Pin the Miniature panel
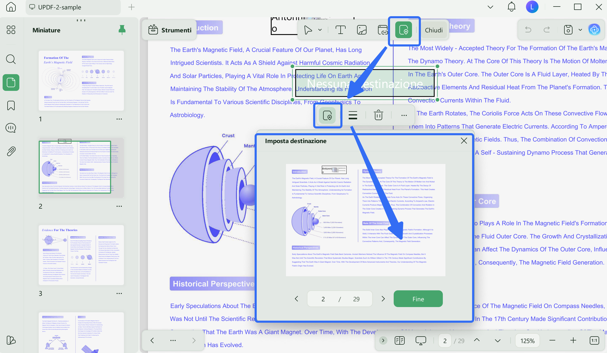607x353 pixels. [122, 30]
